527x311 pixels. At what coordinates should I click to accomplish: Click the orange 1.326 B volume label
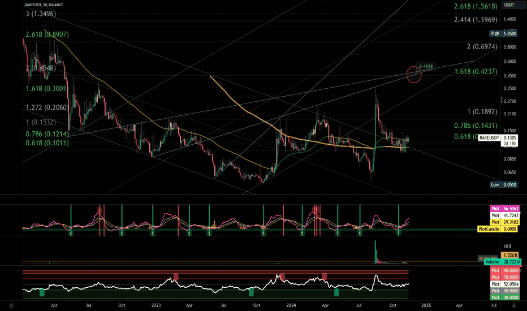tap(509, 255)
